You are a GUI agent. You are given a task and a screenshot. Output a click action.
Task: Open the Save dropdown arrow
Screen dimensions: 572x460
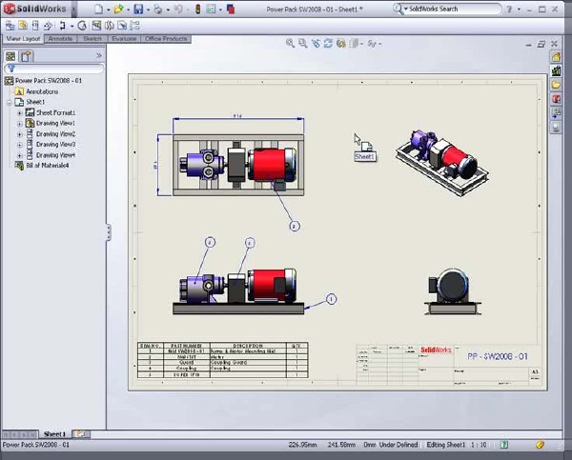tap(148, 10)
